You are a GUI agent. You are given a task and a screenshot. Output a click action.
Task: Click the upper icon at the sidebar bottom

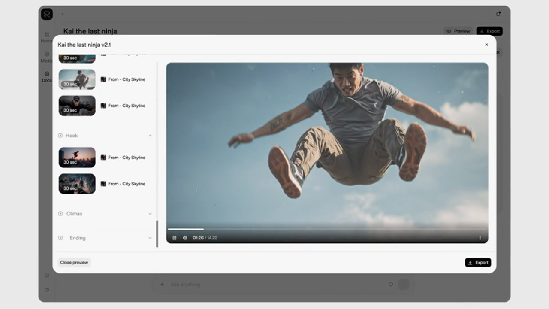tap(47, 275)
